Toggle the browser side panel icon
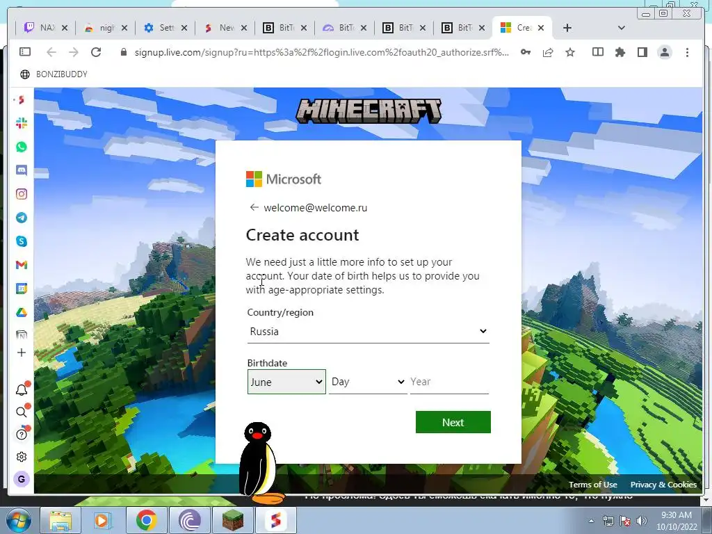This screenshot has width=712, height=534. click(x=25, y=52)
